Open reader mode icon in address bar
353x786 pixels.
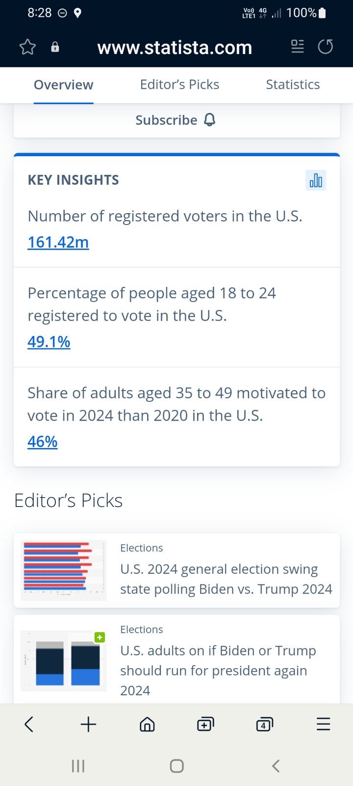click(298, 47)
